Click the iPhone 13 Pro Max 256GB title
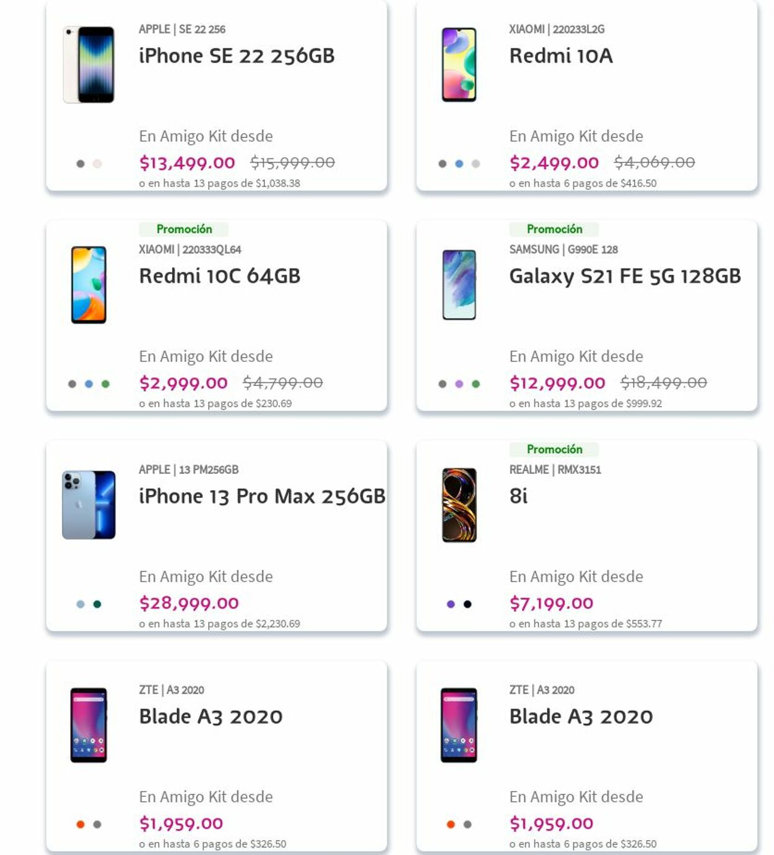The height and width of the screenshot is (855, 774). click(262, 497)
